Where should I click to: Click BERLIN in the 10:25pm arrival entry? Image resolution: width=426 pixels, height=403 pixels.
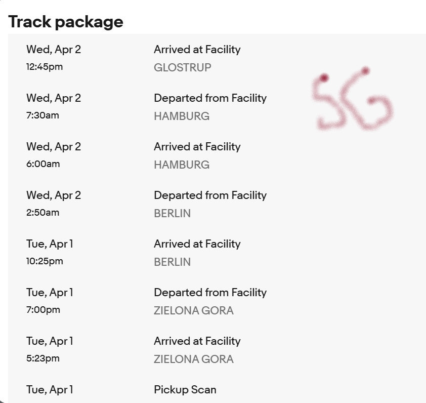172,262
